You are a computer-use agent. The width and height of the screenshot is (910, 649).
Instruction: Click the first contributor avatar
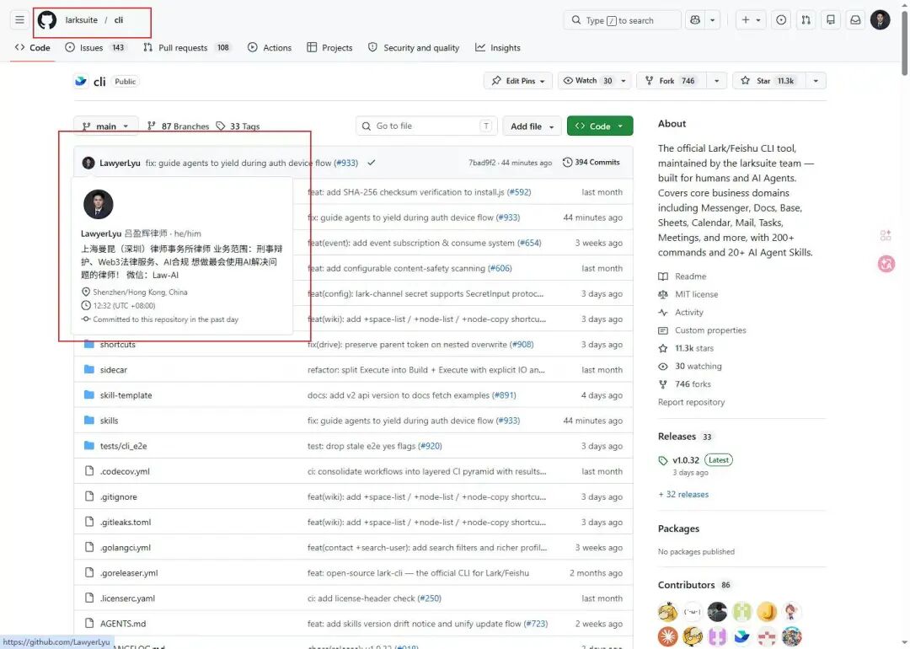[667, 611]
